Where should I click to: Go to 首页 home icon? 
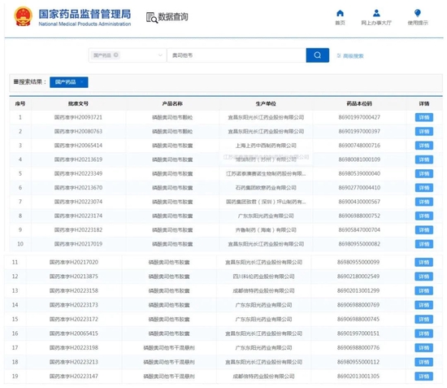[x=340, y=13]
